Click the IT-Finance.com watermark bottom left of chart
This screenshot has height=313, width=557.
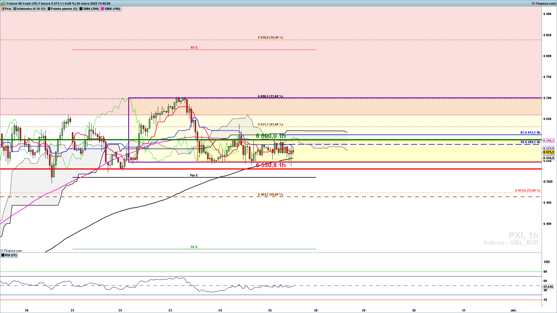tap(11, 251)
